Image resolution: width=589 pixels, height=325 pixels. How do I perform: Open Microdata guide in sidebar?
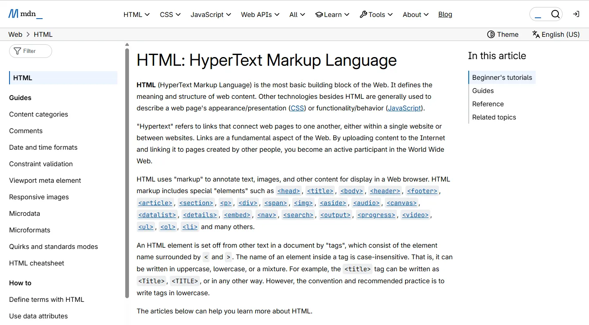point(24,213)
